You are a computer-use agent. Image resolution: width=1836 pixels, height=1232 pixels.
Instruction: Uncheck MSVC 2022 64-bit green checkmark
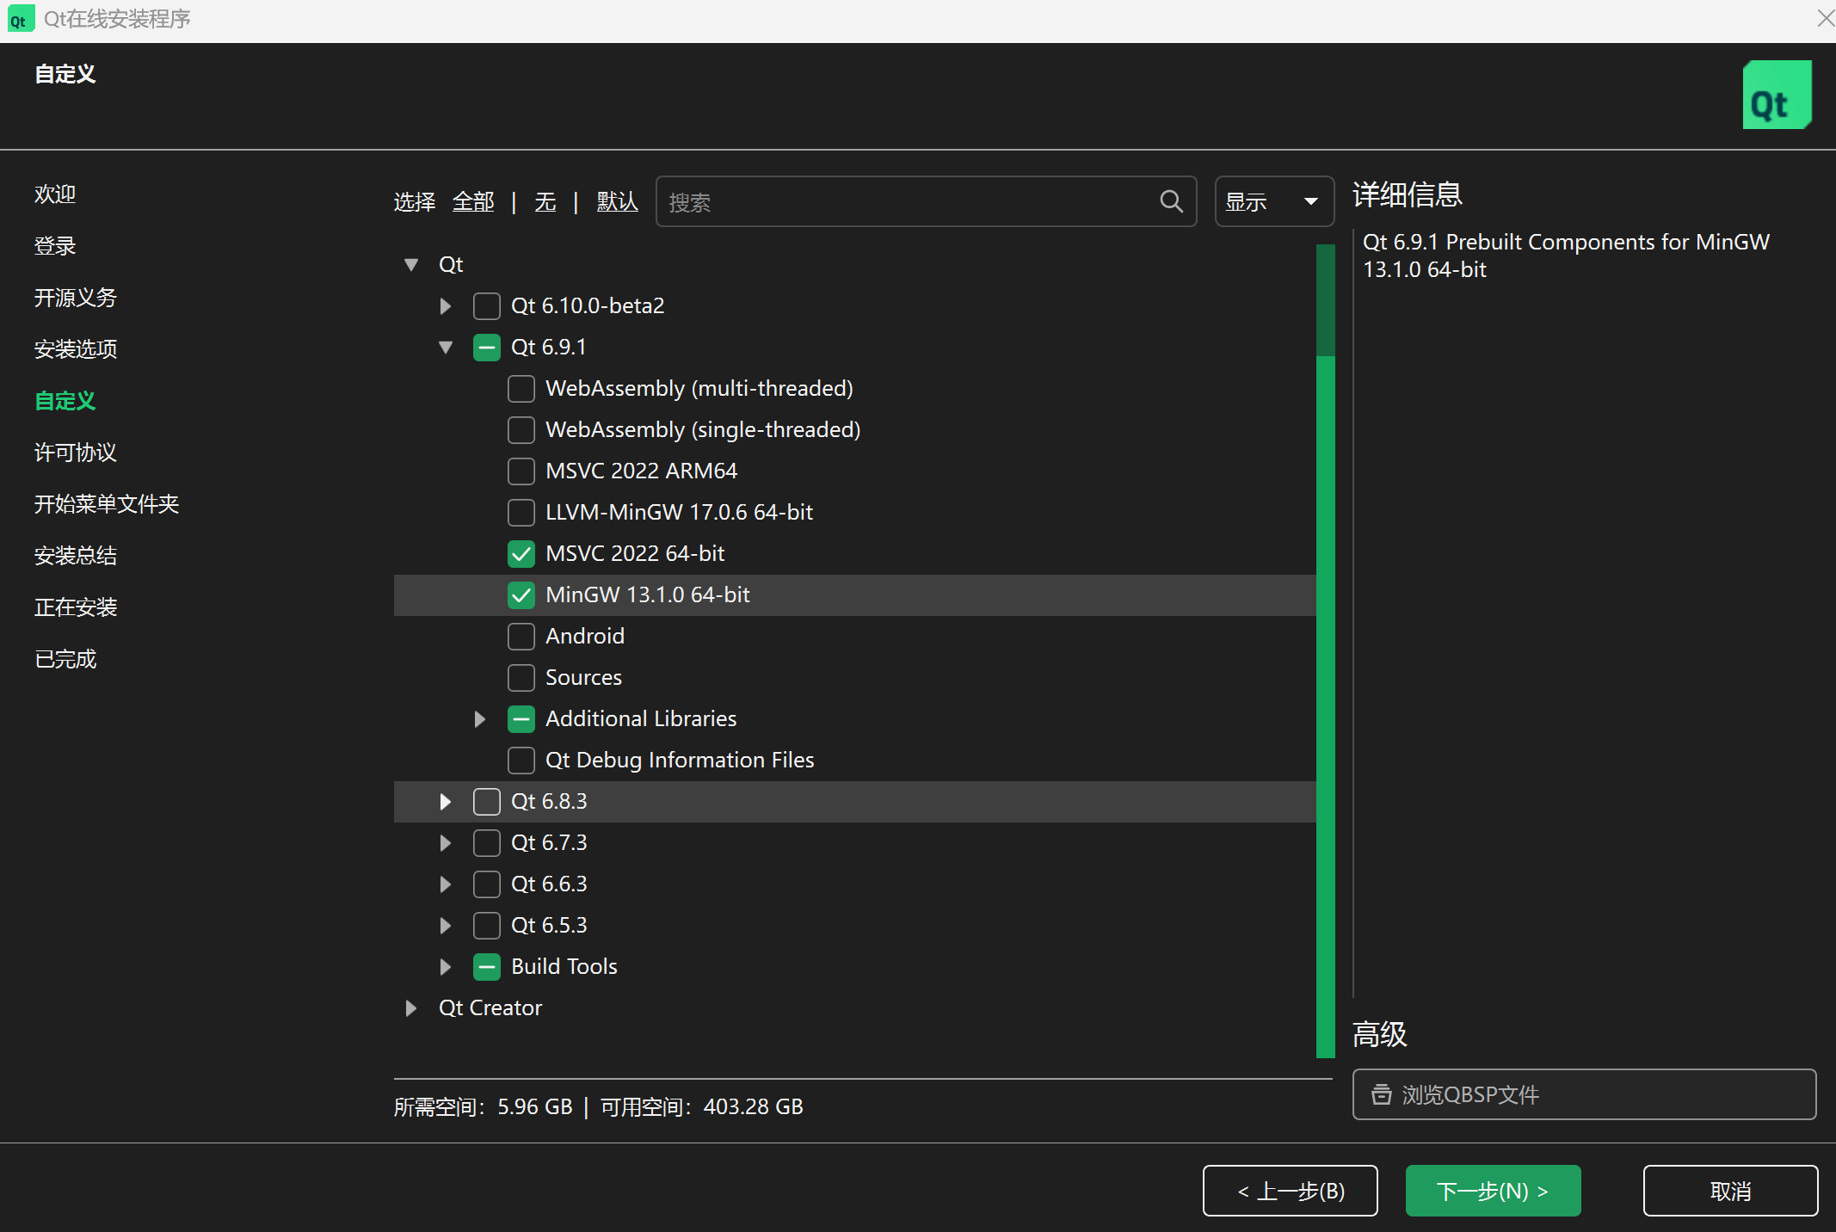[521, 554]
